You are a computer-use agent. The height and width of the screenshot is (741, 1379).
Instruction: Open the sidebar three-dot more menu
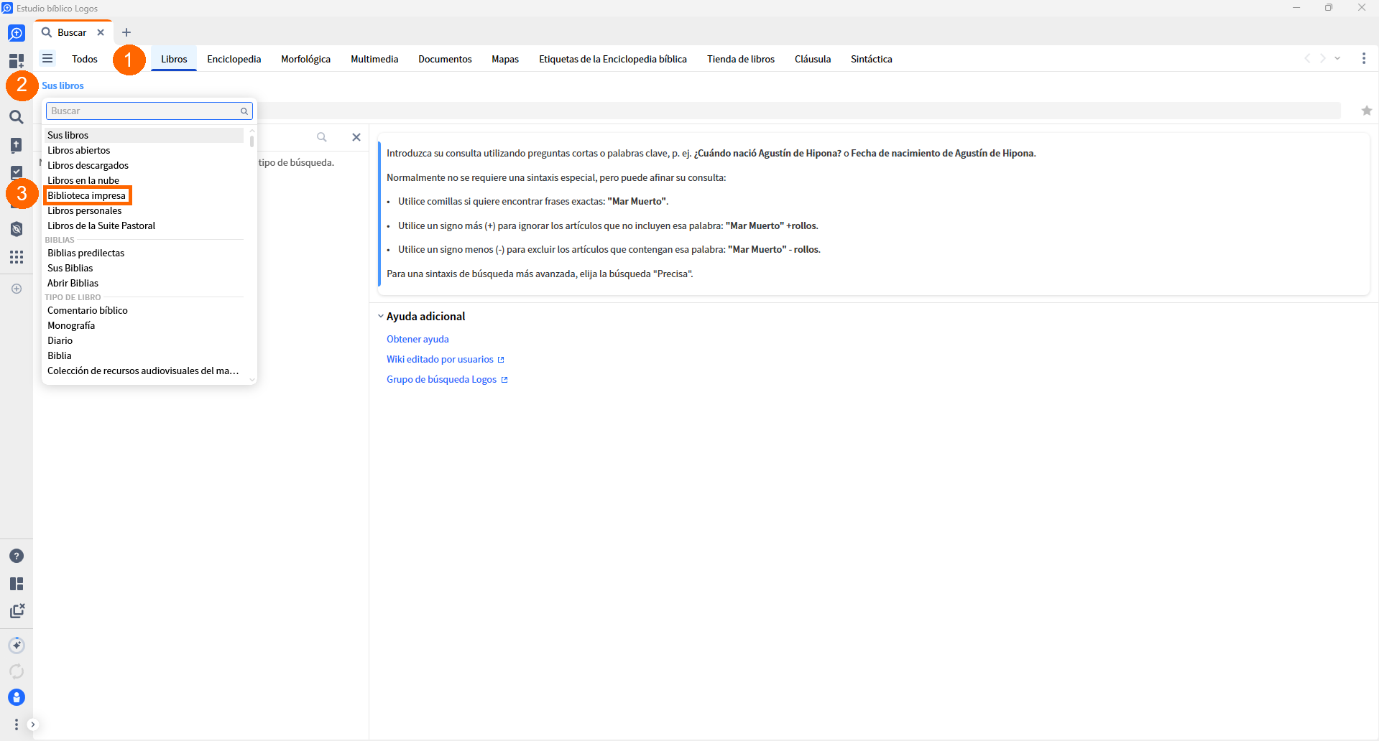[17, 724]
